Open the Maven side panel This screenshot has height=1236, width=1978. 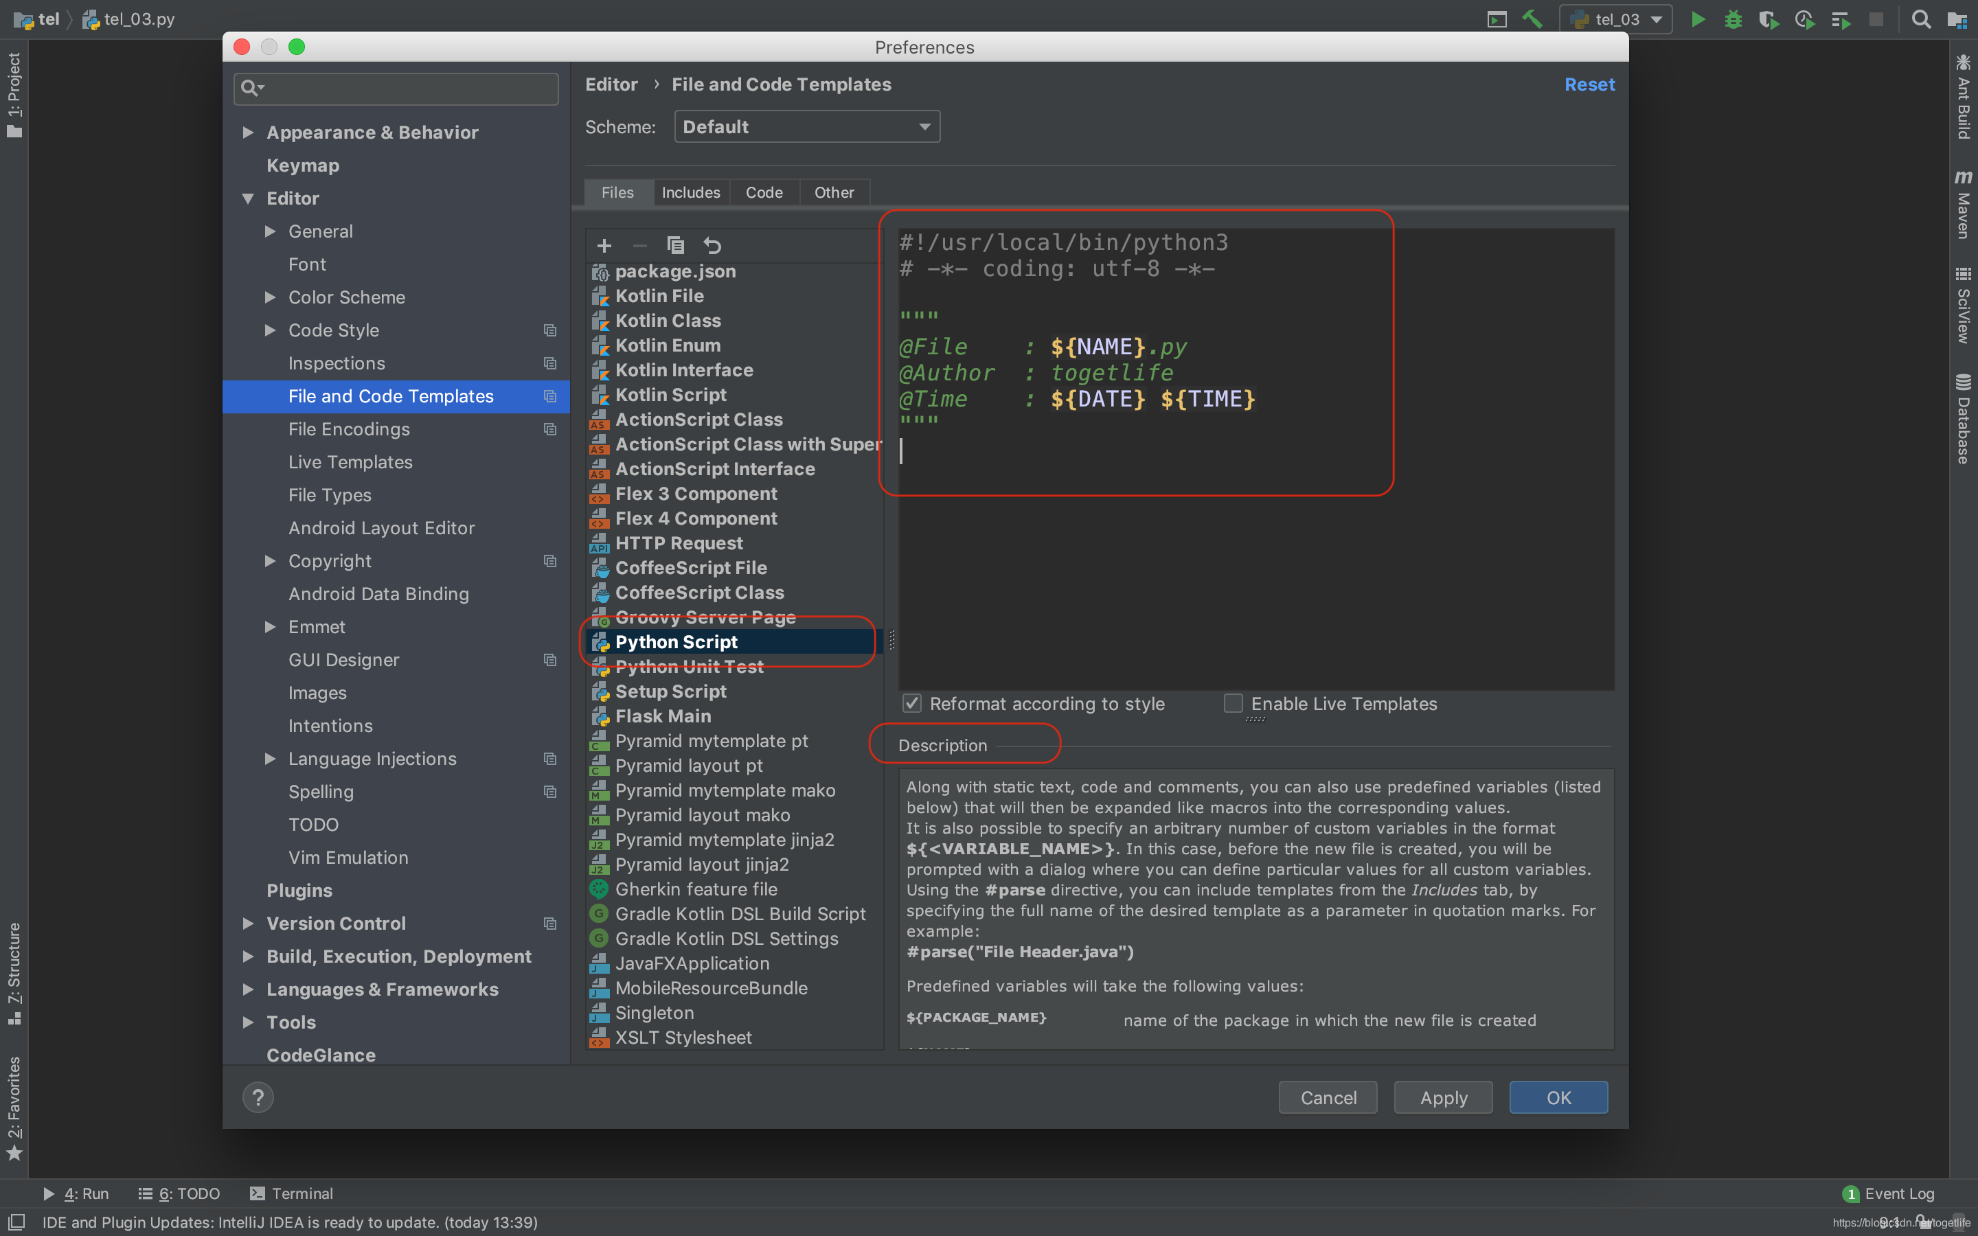[x=1964, y=205]
